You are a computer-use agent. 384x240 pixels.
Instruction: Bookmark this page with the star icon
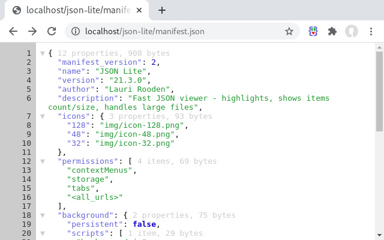[x=289, y=31]
